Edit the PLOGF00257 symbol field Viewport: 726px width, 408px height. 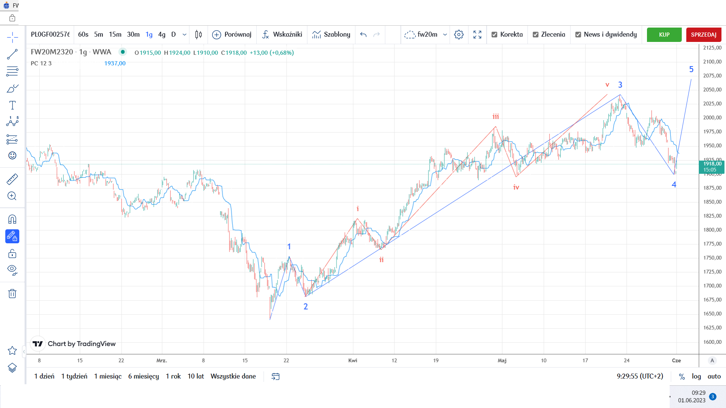click(50, 34)
